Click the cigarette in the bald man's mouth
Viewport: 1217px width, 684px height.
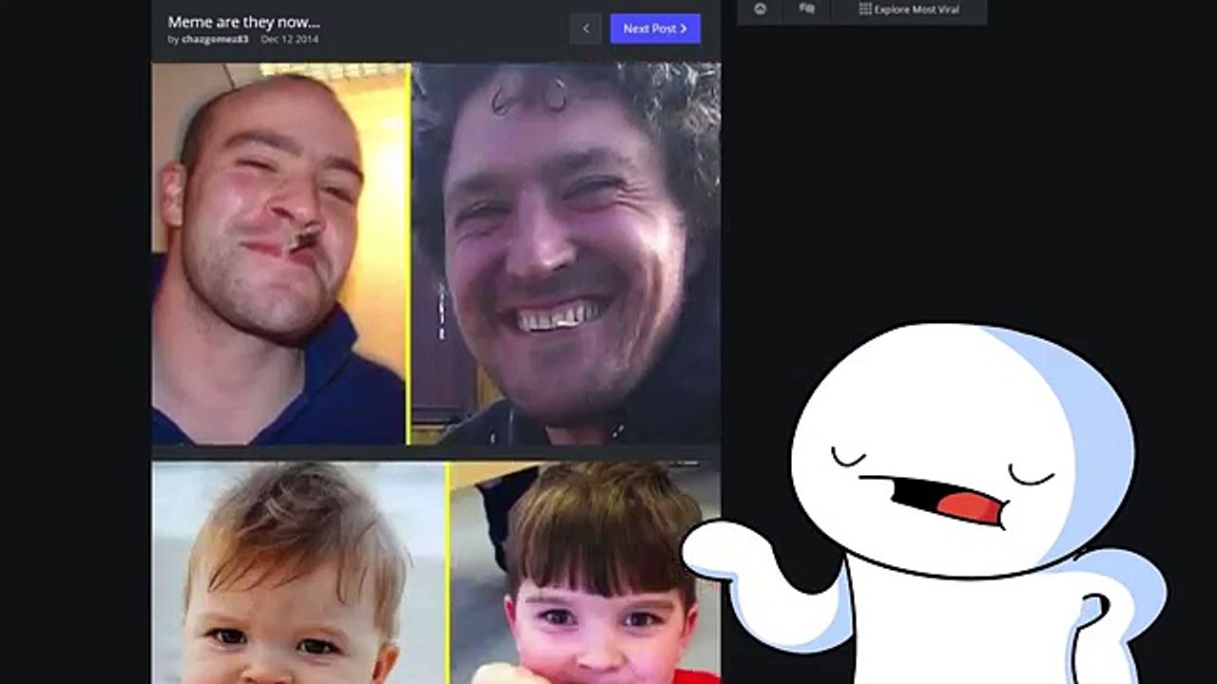pyautogui.click(x=303, y=238)
